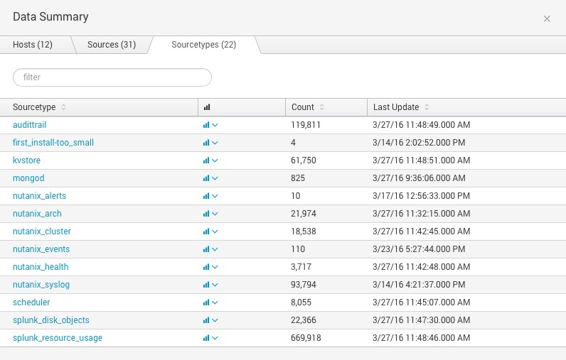This screenshot has width=566, height=360.
Task: Select timestamp 3/14/16 2:02:52.000 PM
Action: 419,142
